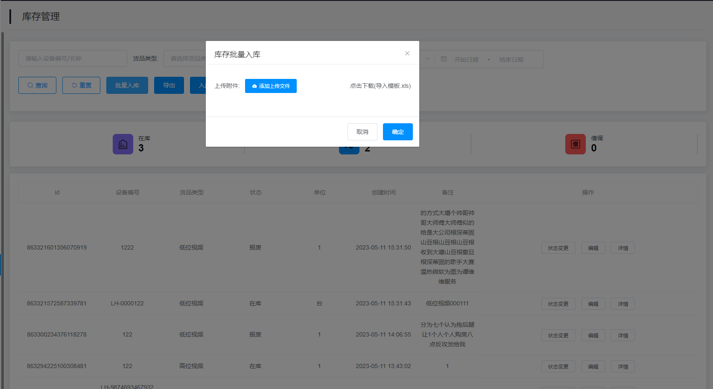Download the 导入模板.xls template link
The height and width of the screenshot is (389, 713).
click(x=380, y=86)
